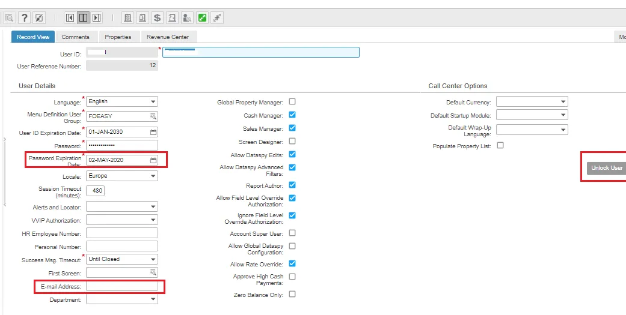Click the 02-MAY-2020 date text

pyautogui.click(x=106, y=160)
